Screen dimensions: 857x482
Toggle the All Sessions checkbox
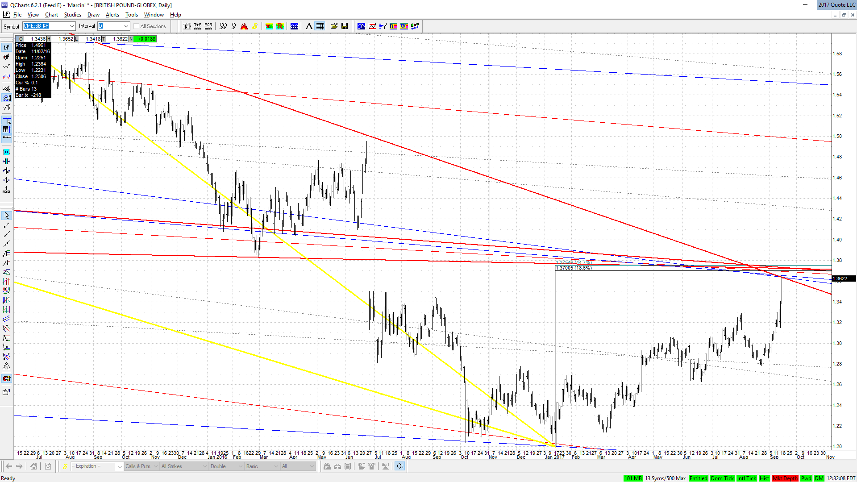click(137, 26)
